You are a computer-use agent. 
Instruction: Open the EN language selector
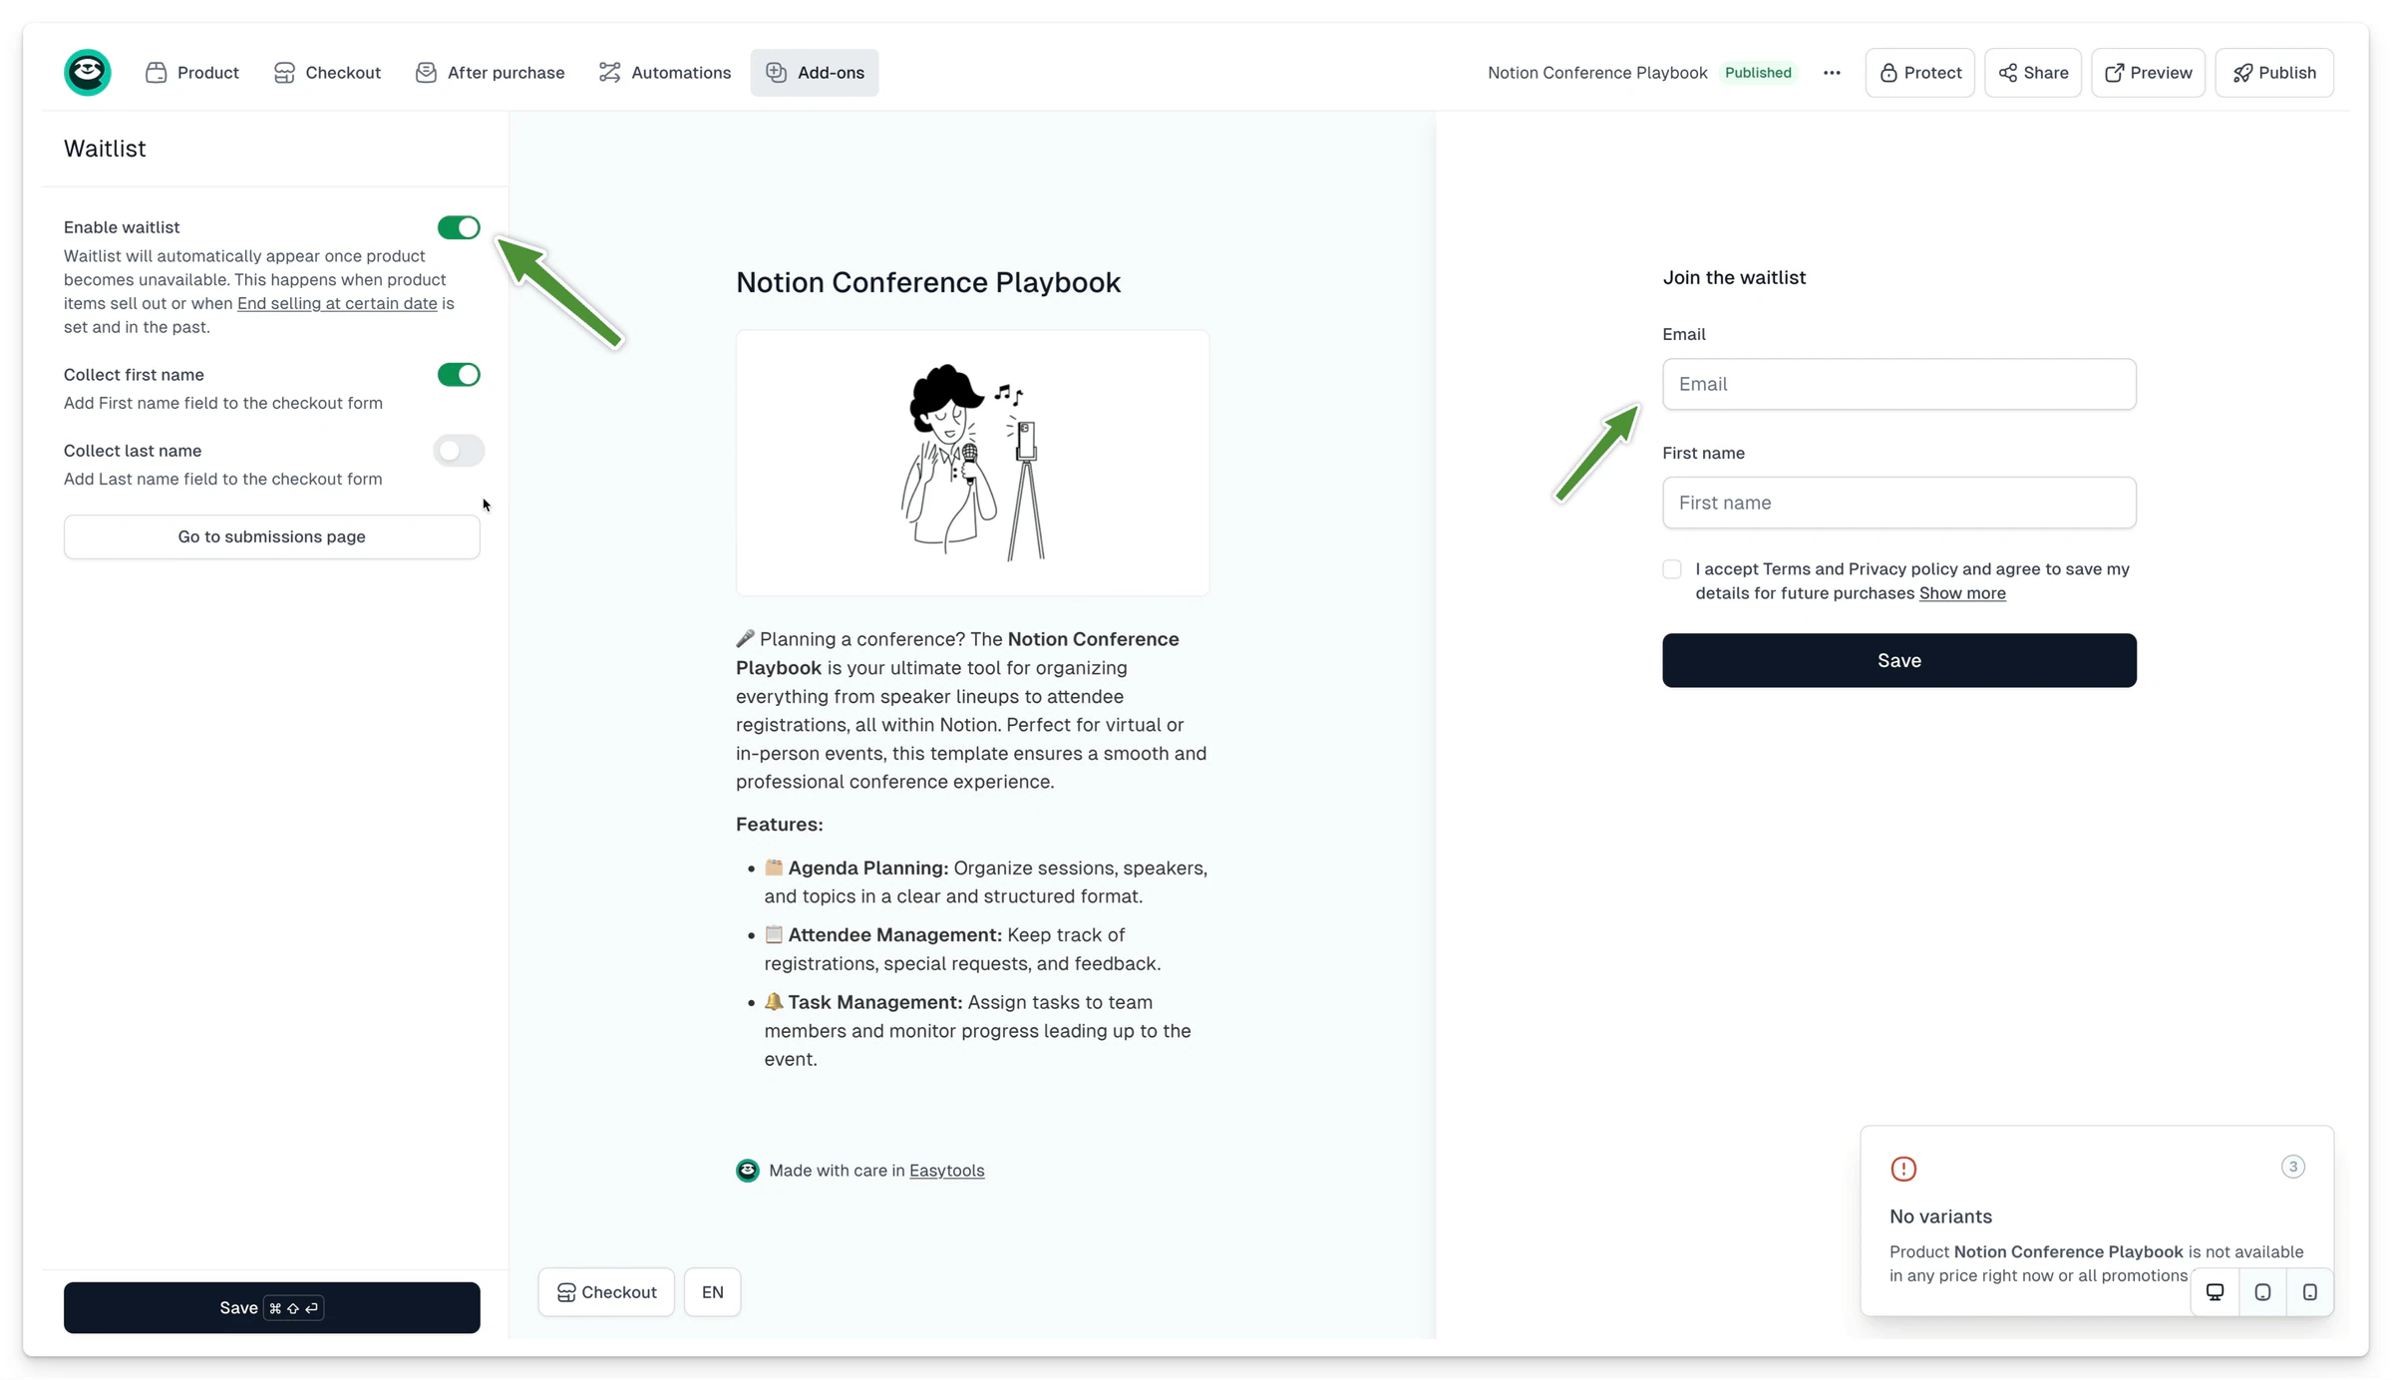click(x=713, y=1292)
